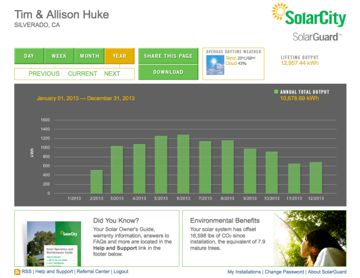Click the RSS feed icon
This screenshot has height=278, width=360.
pyautogui.click(x=17, y=272)
